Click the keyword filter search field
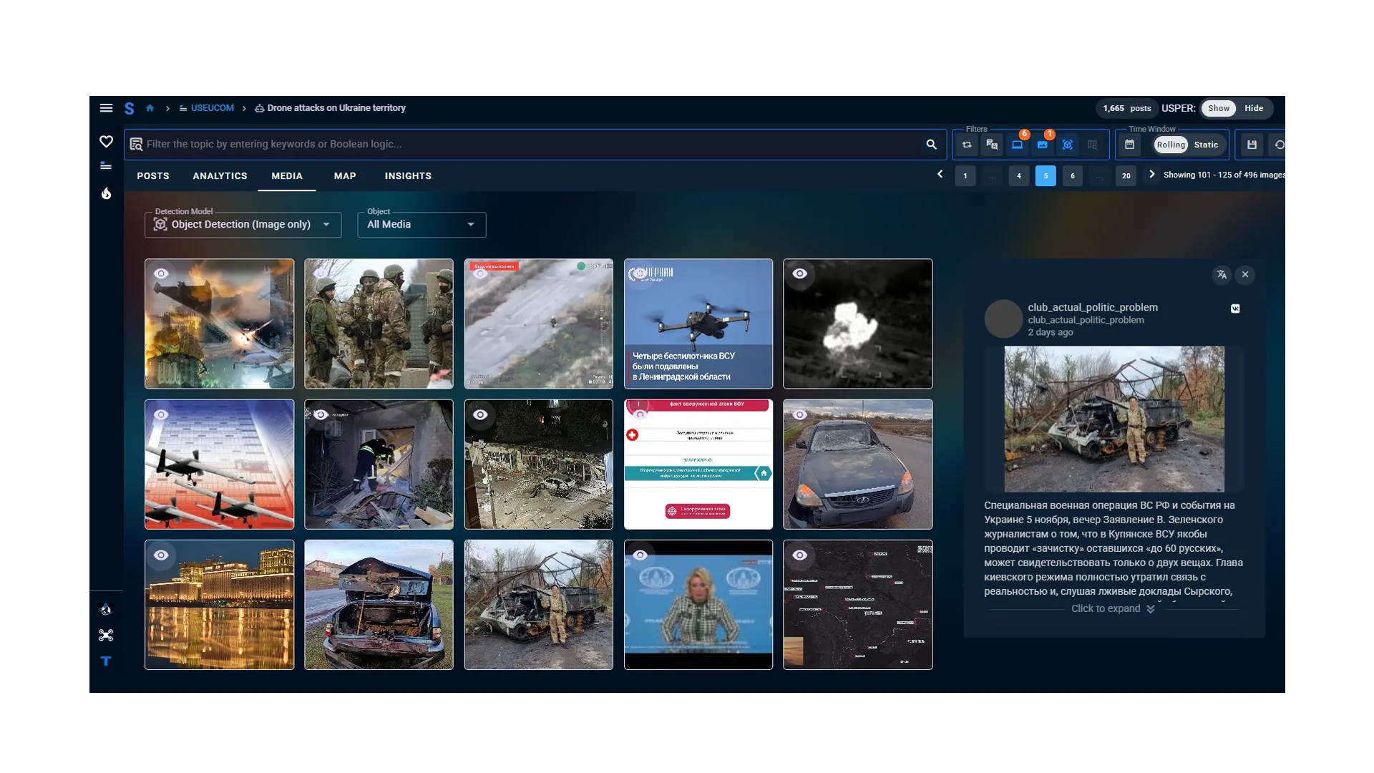Viewport: 1374px width, 773px height. coord(530,145)
